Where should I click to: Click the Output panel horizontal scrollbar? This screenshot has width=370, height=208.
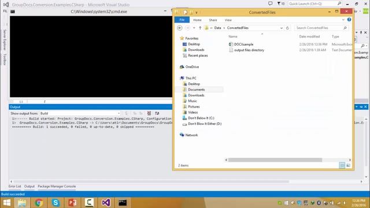pyautogui.click(x=151, y=181)
